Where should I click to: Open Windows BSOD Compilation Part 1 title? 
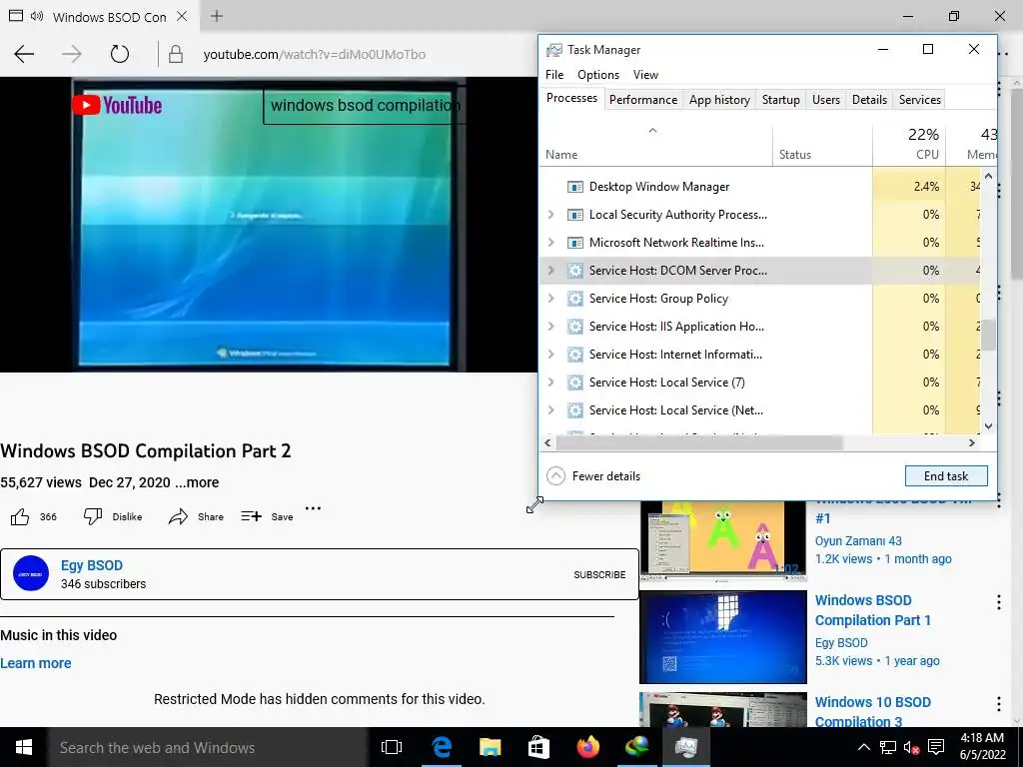tap(872, 610)
